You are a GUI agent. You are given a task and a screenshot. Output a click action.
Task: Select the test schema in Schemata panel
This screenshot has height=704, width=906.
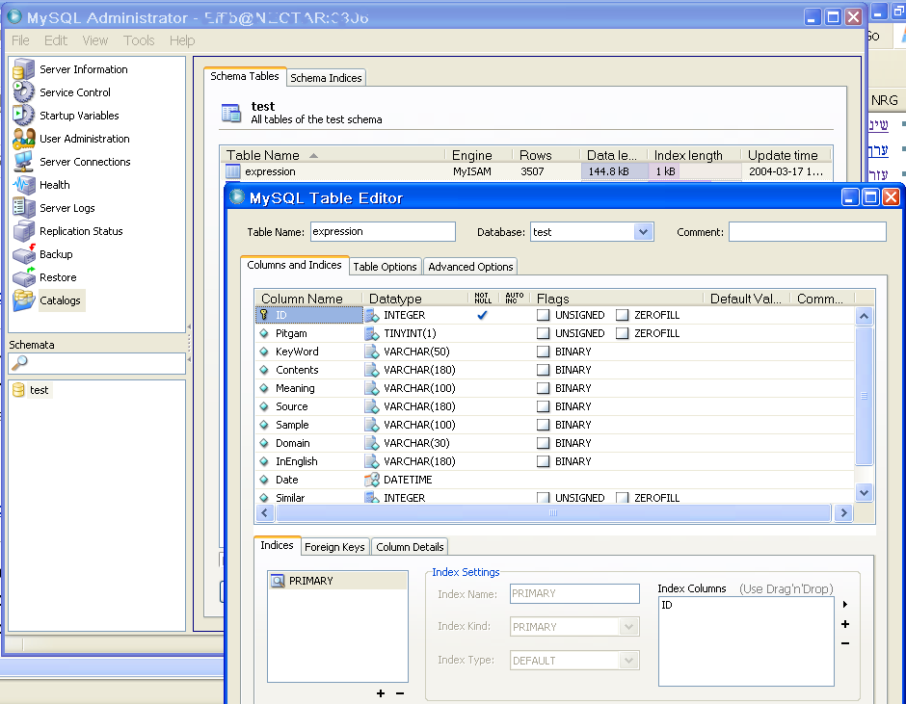[40, 390]
